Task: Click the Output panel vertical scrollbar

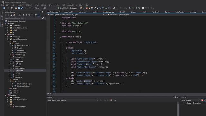Action: 178,109
